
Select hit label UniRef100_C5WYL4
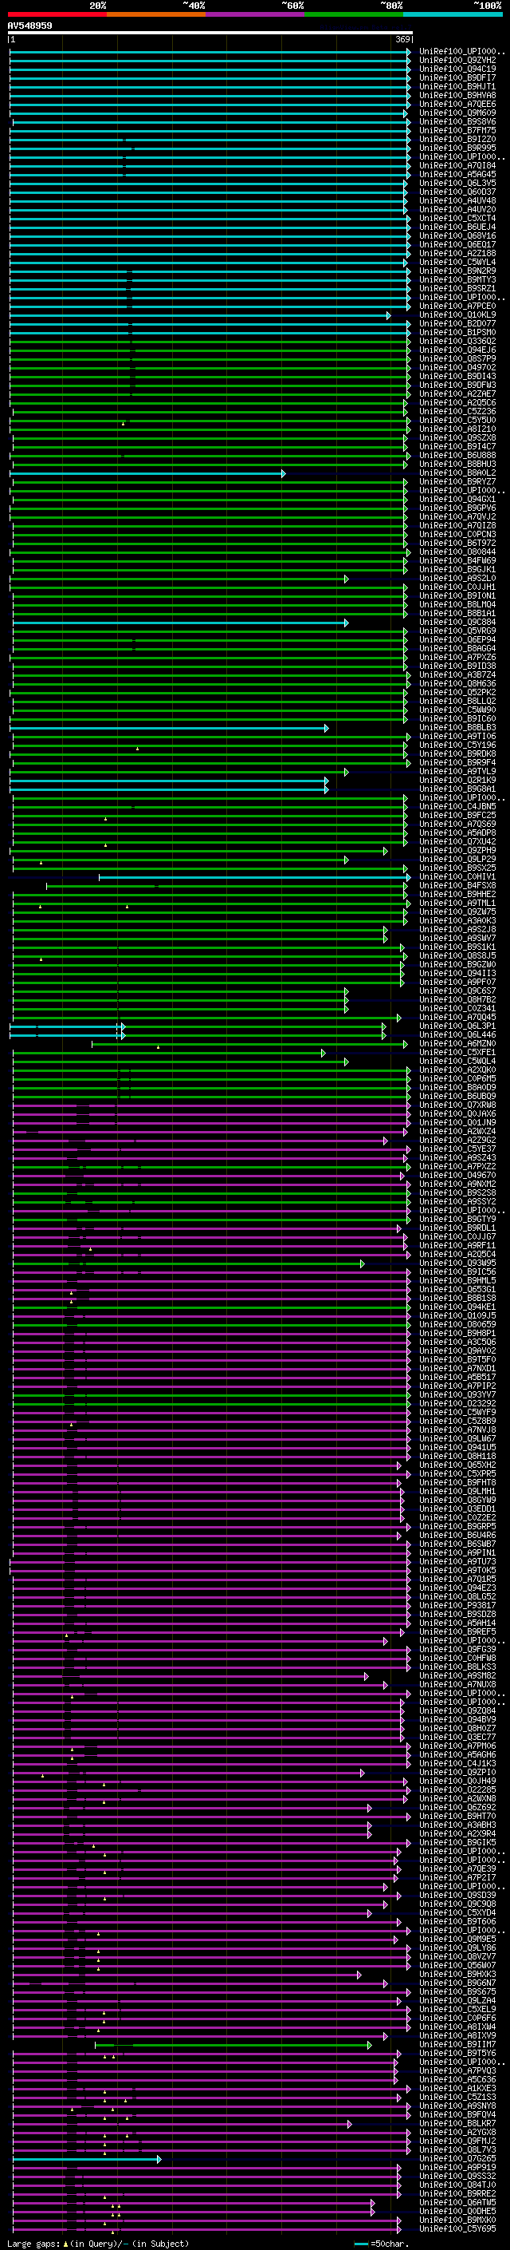click(x=457, y=262)
